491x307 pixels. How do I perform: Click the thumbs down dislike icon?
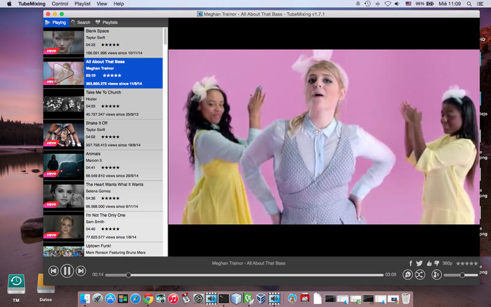pos(436,263)
